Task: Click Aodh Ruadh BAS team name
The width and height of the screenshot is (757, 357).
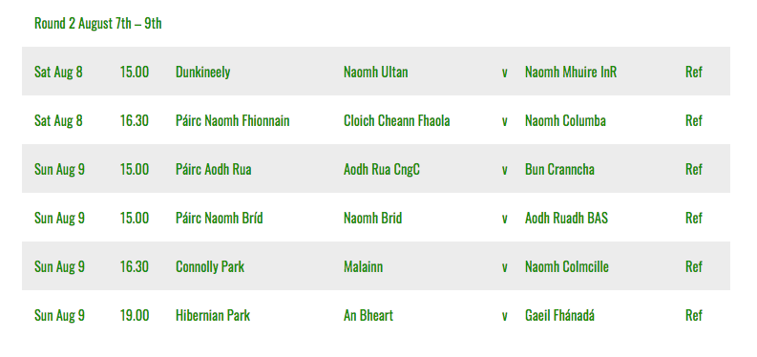Action: point(567,218)
